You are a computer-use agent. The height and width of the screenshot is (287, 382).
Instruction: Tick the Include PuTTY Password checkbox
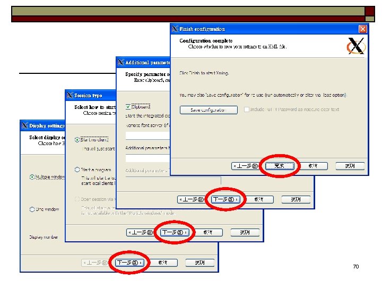click(x=247, y=109)
